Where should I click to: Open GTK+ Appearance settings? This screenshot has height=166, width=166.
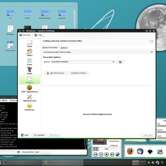click(x=29, y=89)
